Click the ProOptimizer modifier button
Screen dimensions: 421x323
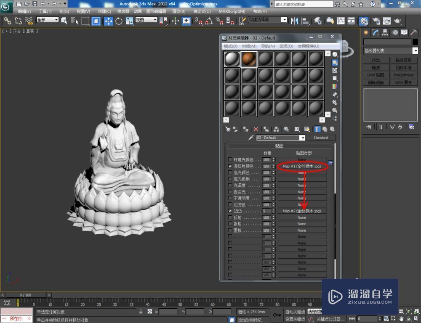[x=404, y=74]
